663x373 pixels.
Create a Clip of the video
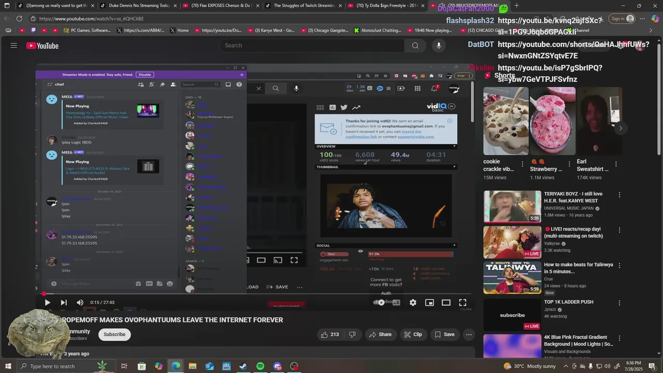tap(413, 335)
